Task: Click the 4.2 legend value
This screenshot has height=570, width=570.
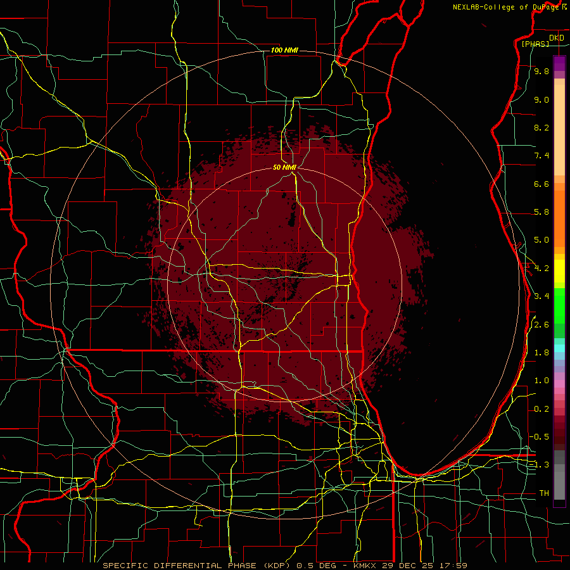Action: click(541, 269)
